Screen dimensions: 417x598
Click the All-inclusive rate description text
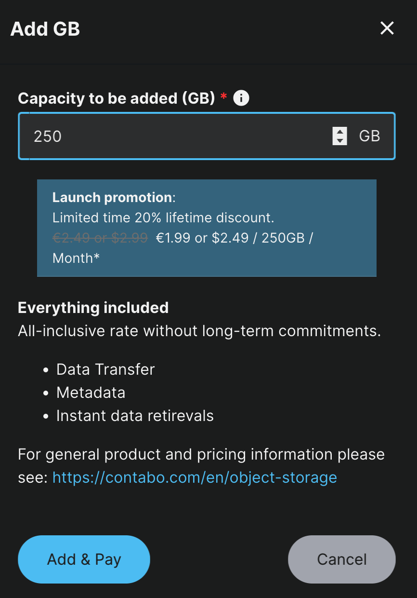point(199,331)
